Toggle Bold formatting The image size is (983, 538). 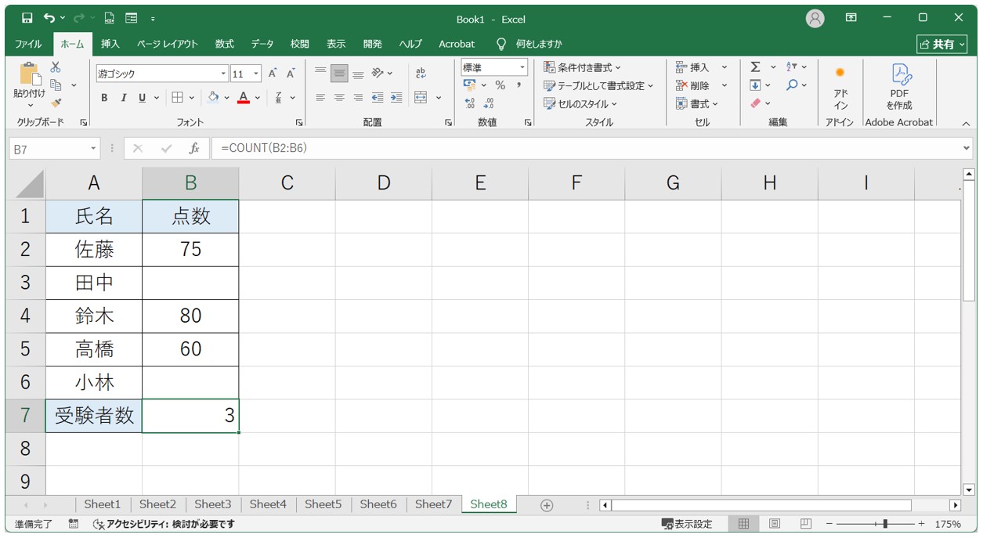[x=104, y=98]
